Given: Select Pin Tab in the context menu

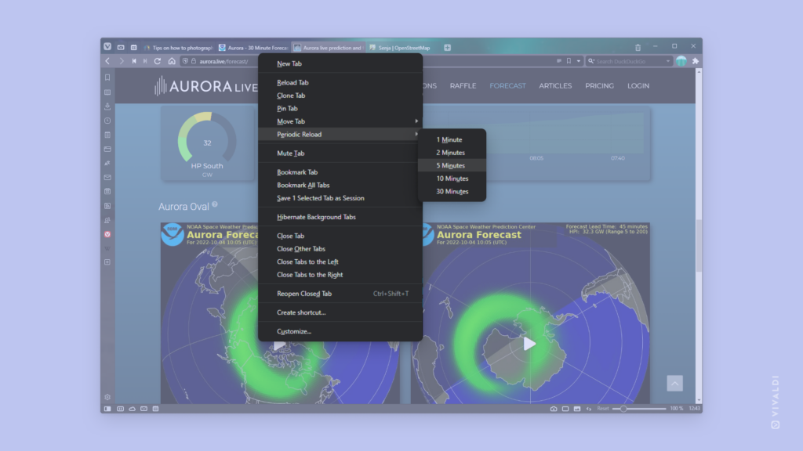Looking at the screenshot, I should click(340, 108).
